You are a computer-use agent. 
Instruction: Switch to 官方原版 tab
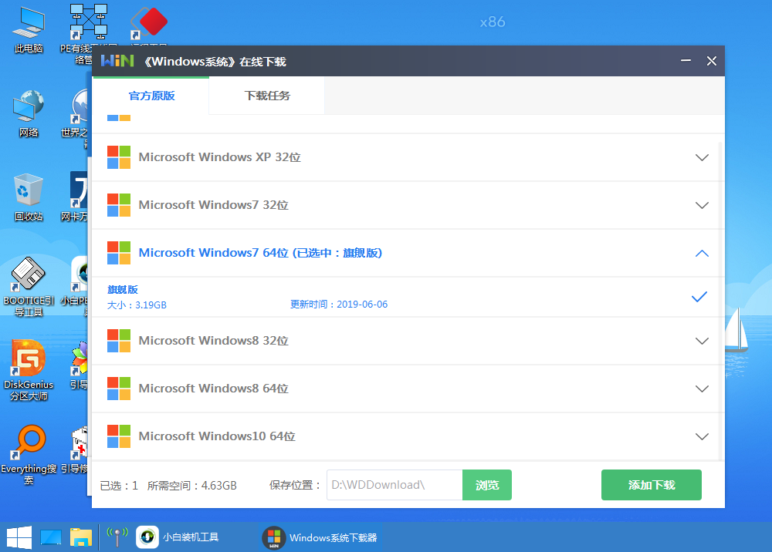click(151, 96)
